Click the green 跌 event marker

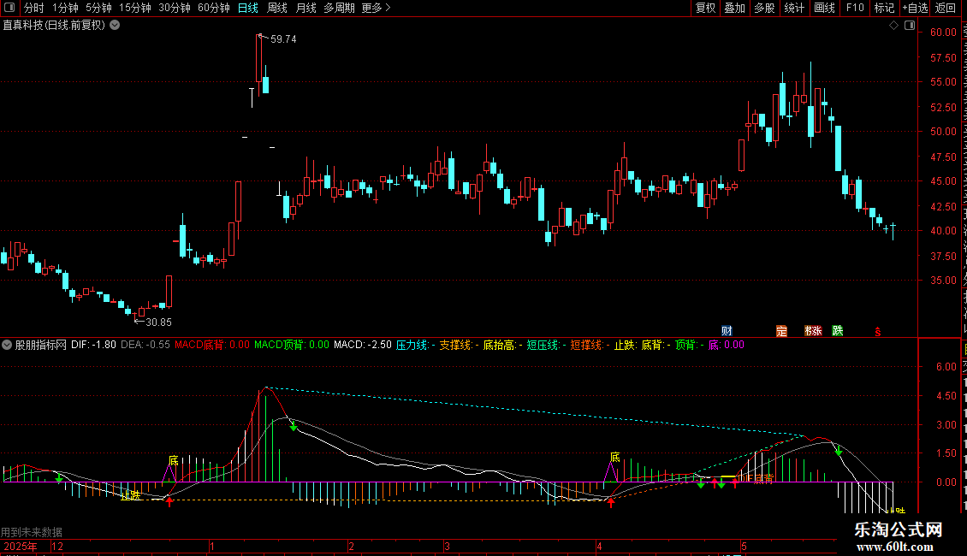838,331
